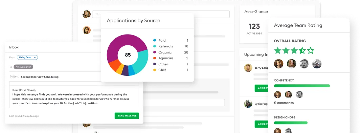Click the Applications by Source heading
The image size is (362, 133).
[133, 20]
